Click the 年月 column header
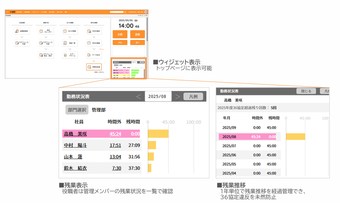340x203 pixels. click(x=226, y=118)
